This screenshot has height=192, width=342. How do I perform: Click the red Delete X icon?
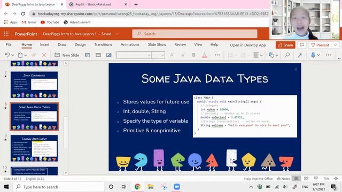[44, 55]
